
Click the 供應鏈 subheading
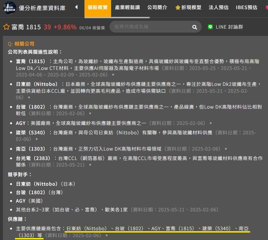pyautogui.click(x=17, y=219)
